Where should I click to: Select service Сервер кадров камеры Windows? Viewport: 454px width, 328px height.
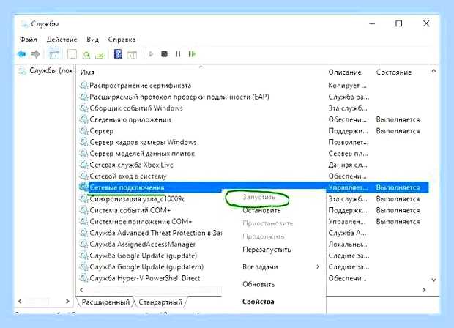click(143, 143)
